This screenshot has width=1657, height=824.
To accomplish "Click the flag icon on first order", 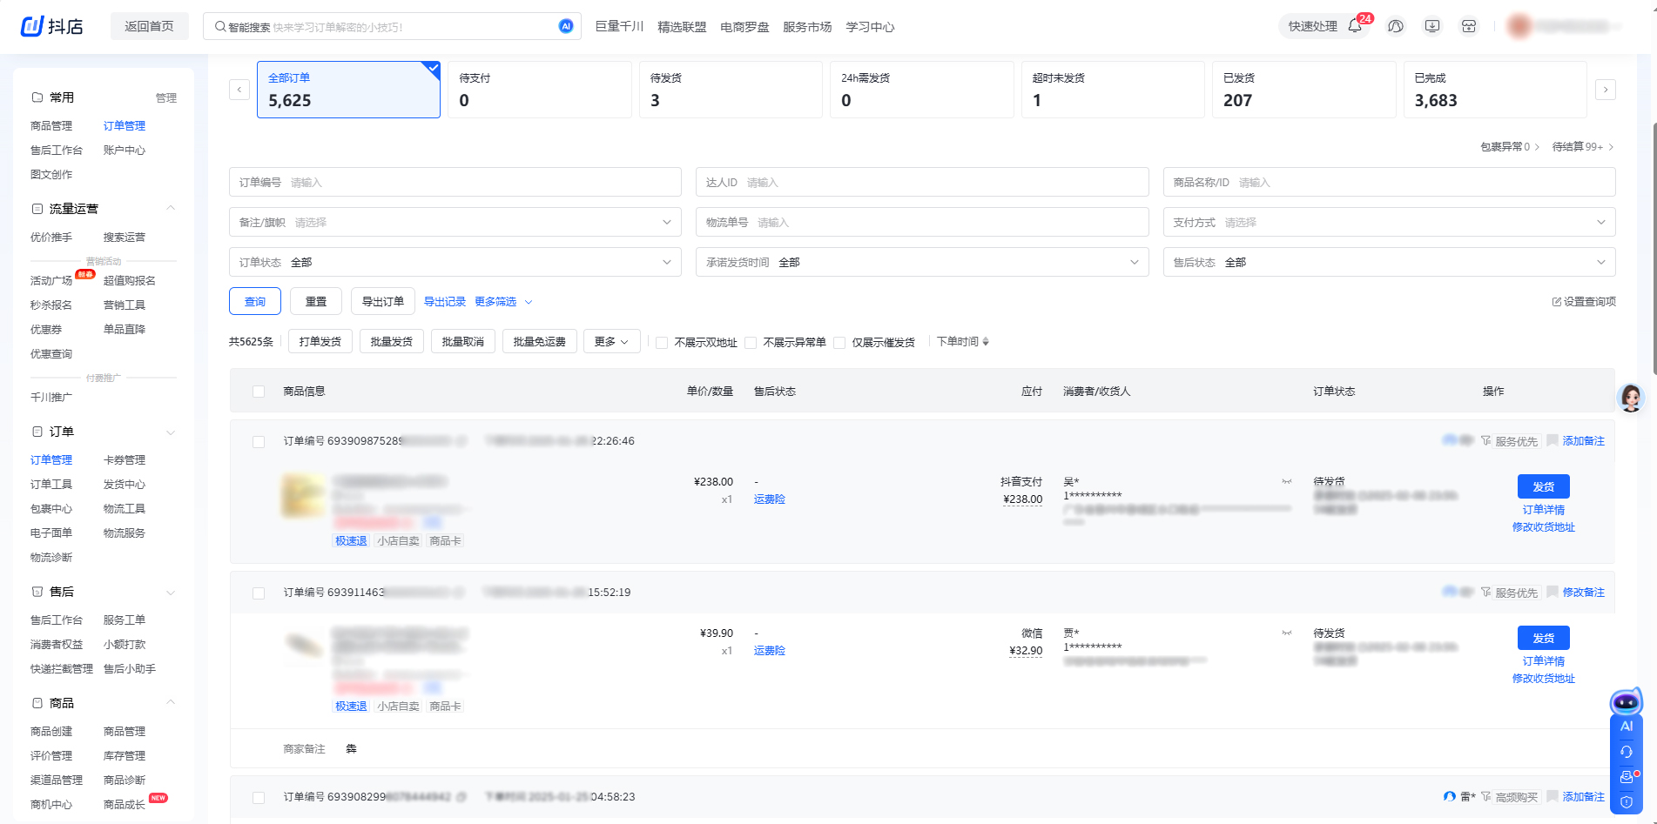I will click(x=1552, y=441).
